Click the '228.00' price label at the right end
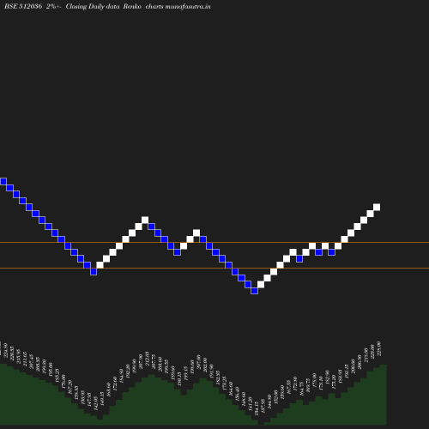The image size is (429, 429). 379,348
